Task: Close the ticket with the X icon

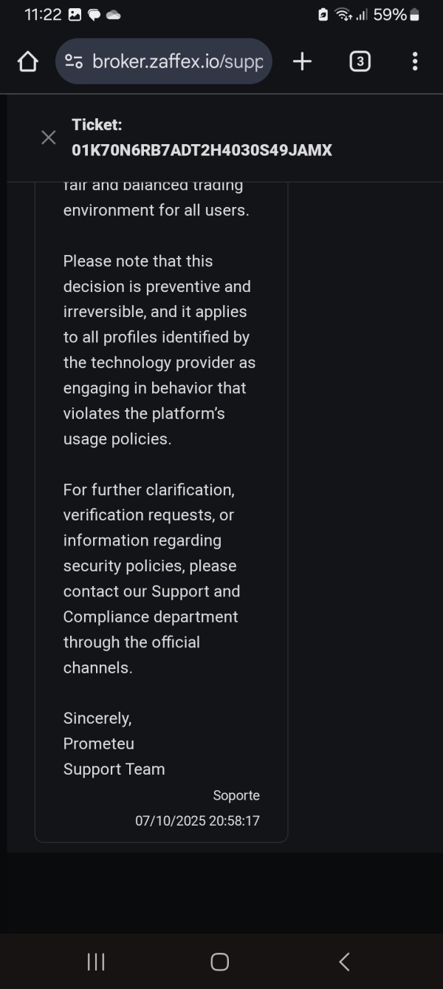Action: [x=49, y=137]
